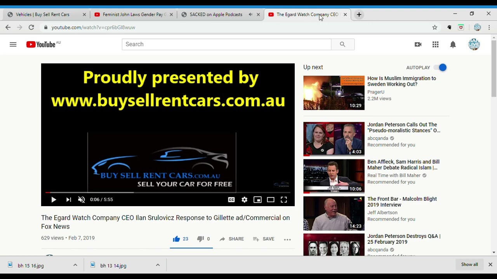
Task: Open the YouTube apps grid icon
Action: tap(435, 45)
